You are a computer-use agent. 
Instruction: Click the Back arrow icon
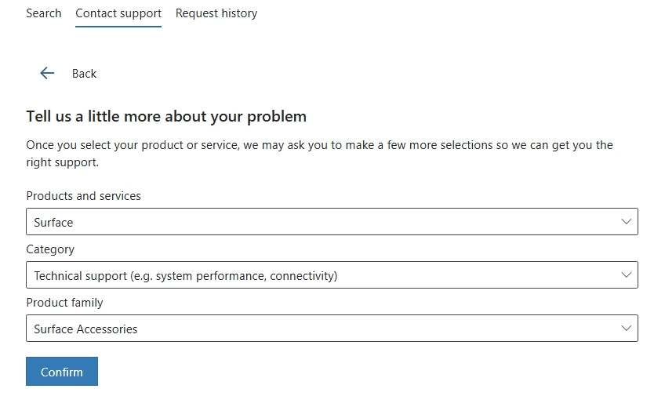point(47,73)
